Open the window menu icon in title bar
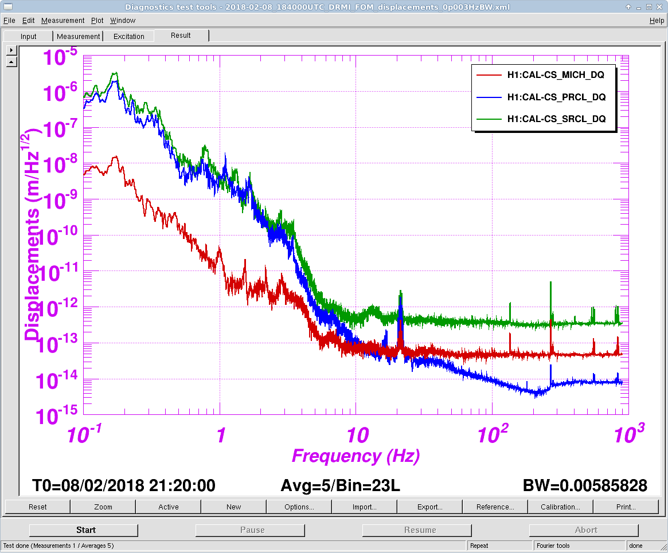This screenshot has width=668, height=553. (7, 7)
